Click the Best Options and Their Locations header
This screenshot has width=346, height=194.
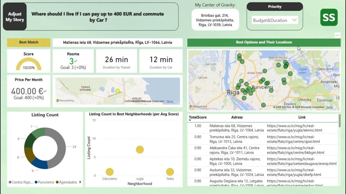(264, 42)
